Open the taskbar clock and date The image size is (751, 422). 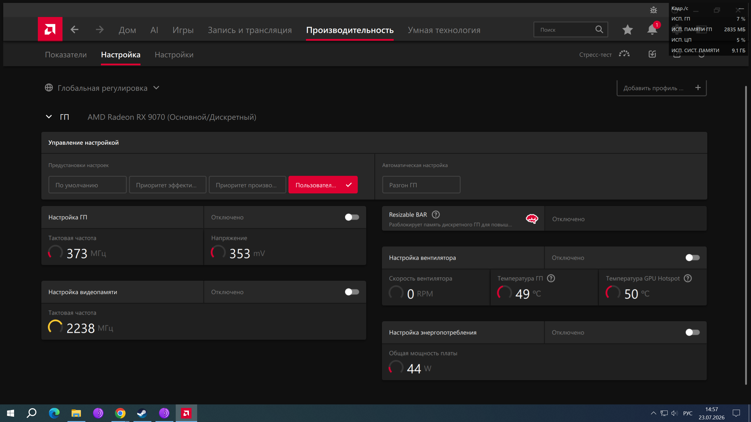[x=711, y=413]
